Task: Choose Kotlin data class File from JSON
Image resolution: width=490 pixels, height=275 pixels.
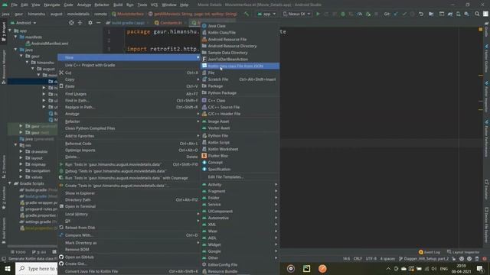Action: [x=240, y=66]
